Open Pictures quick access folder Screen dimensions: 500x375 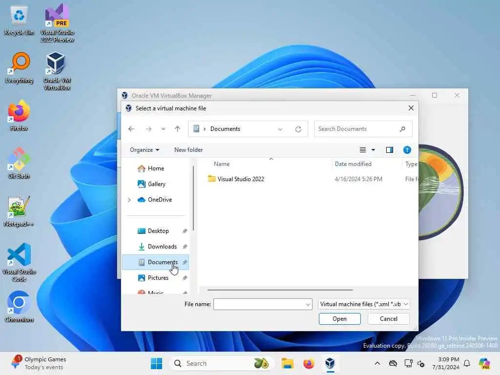point(156,278)
